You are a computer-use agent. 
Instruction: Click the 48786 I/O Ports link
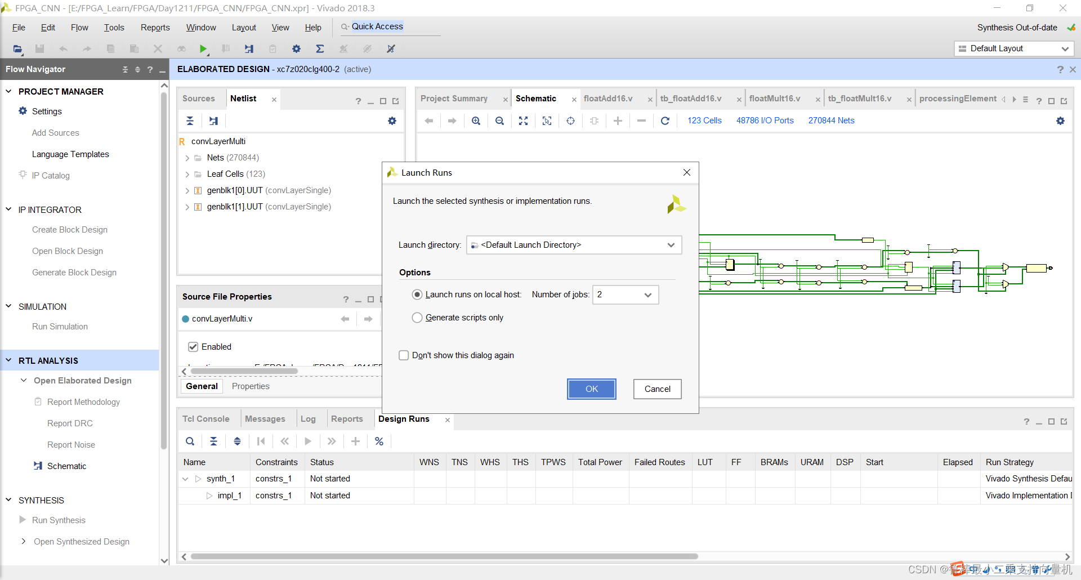pos(765,121)
